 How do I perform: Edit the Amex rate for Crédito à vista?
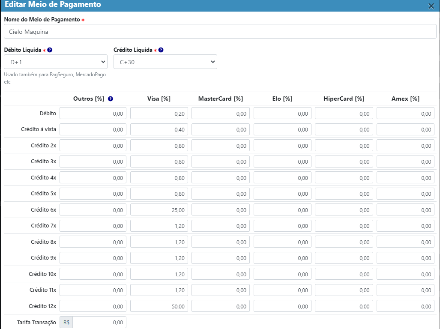[405, 129]
